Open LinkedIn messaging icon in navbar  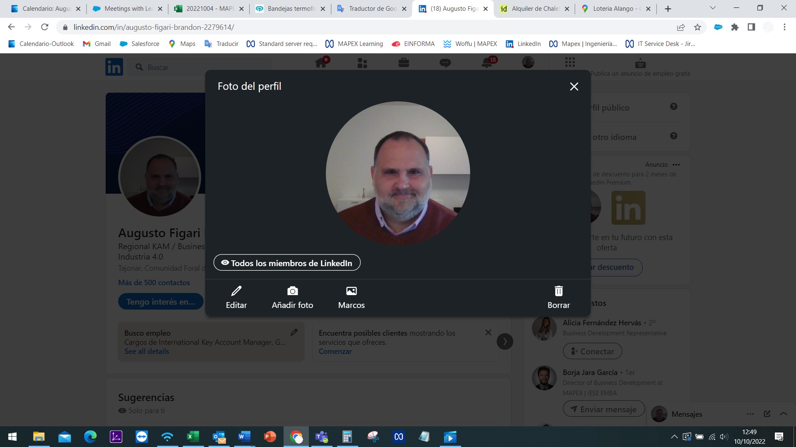445,63
